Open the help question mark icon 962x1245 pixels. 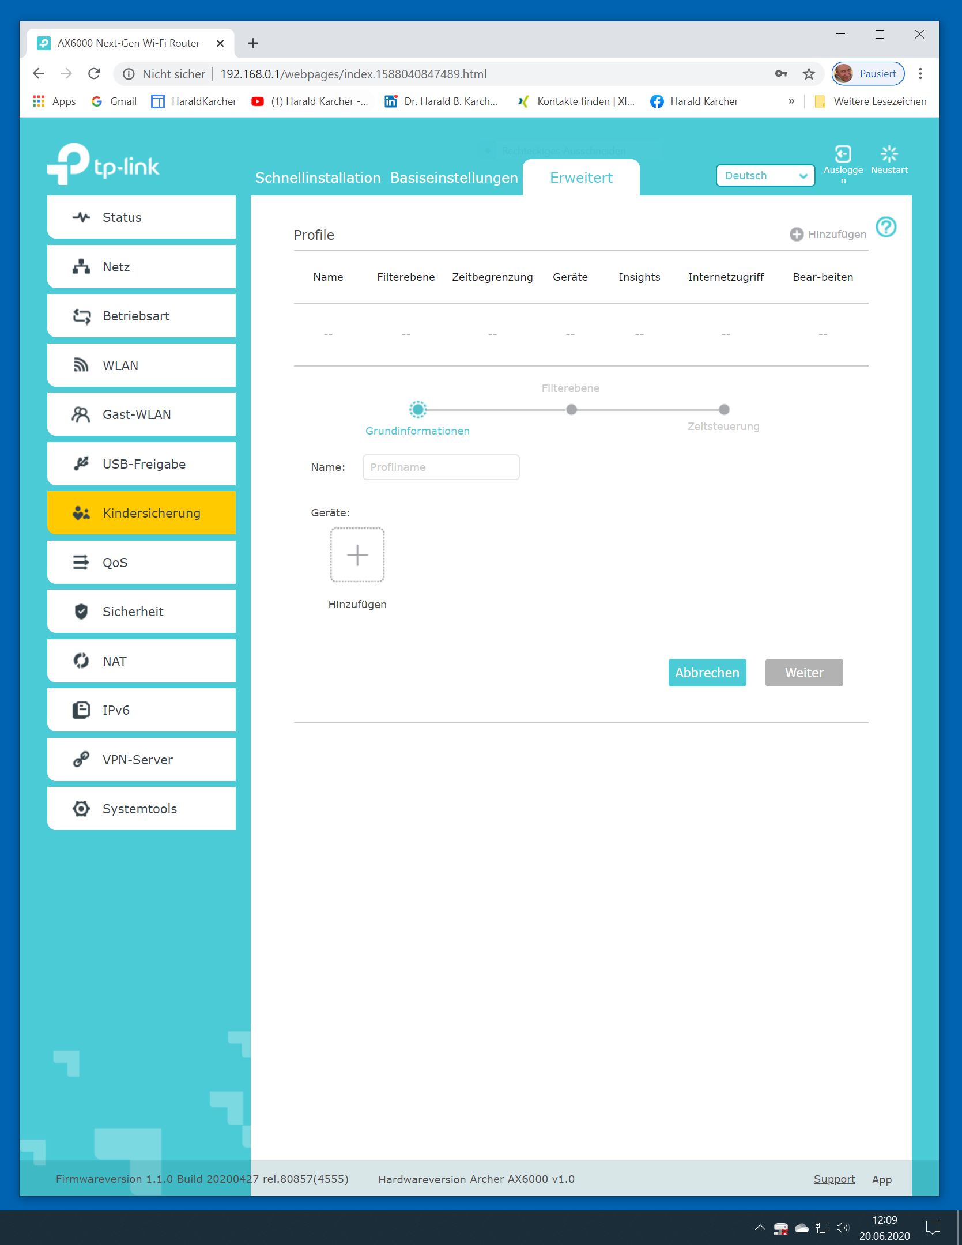pos(886,227)
